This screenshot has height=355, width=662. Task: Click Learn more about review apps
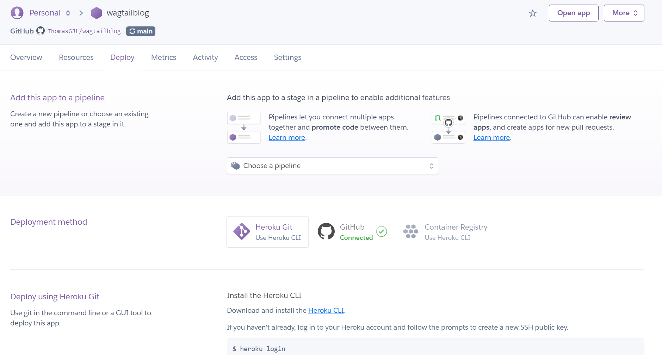pyautogui.click(x=491, y=138)
